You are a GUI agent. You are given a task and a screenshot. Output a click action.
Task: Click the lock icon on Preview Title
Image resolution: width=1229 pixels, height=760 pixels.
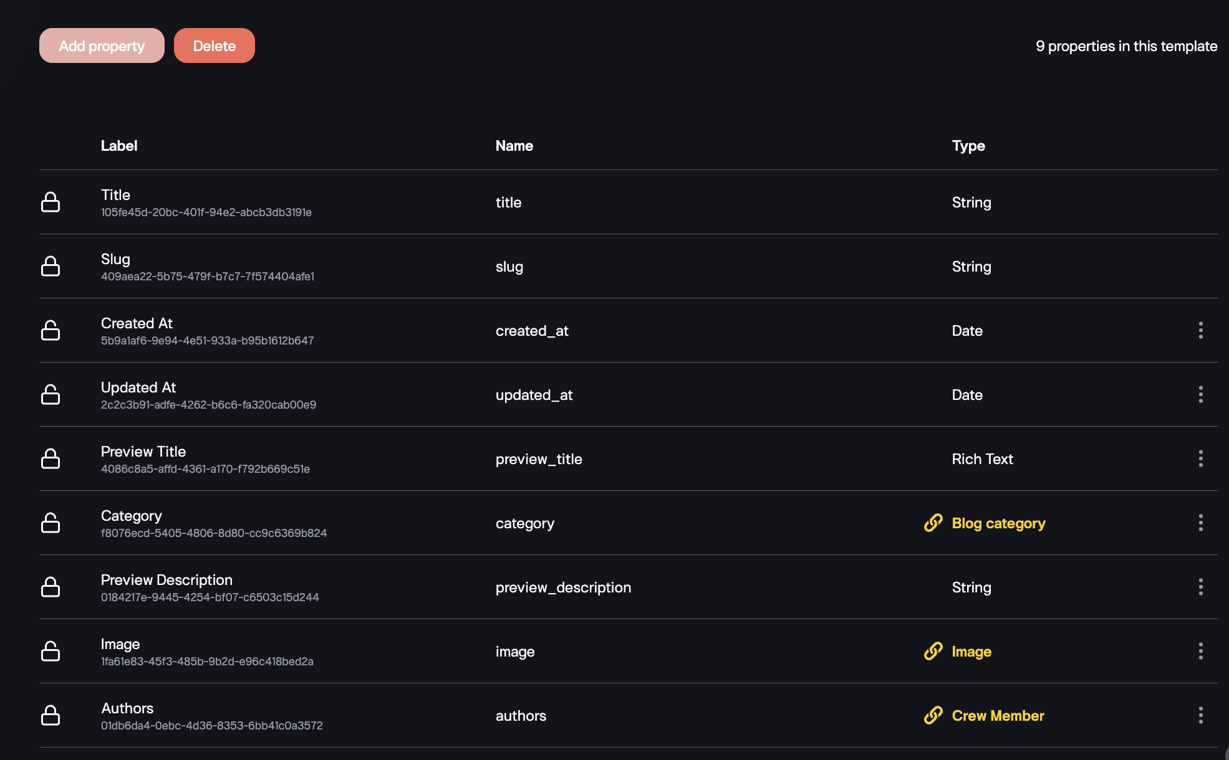point(51,459)
